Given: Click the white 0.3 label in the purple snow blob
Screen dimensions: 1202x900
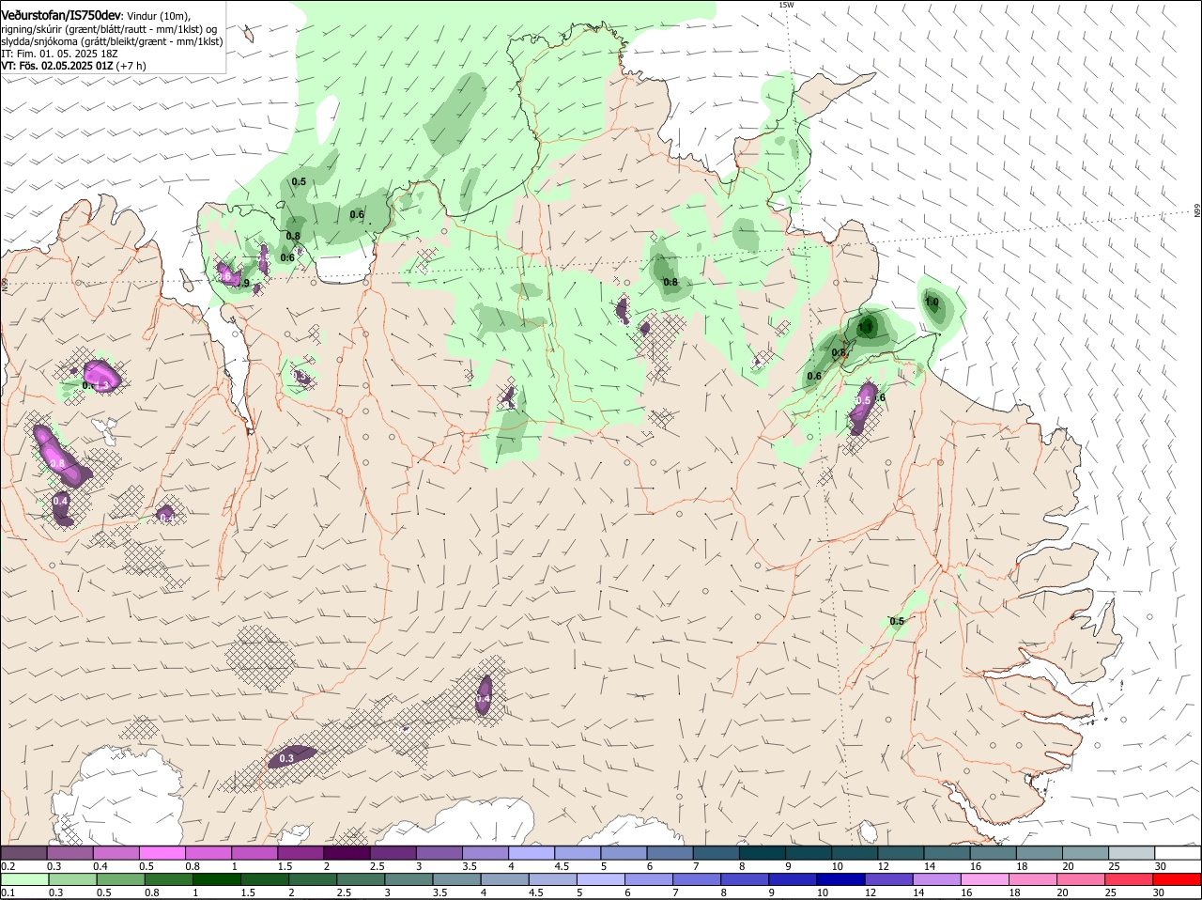Looking at the screenshot, I should [x=286, y=758].
